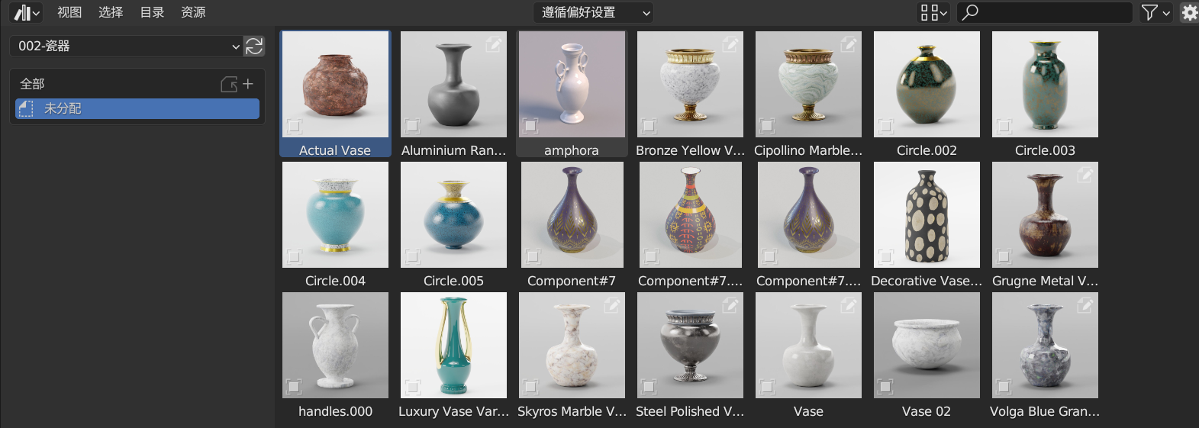Open the asset browser editor type menu
Screen dimensions: 1199x428
coord(27,12)
